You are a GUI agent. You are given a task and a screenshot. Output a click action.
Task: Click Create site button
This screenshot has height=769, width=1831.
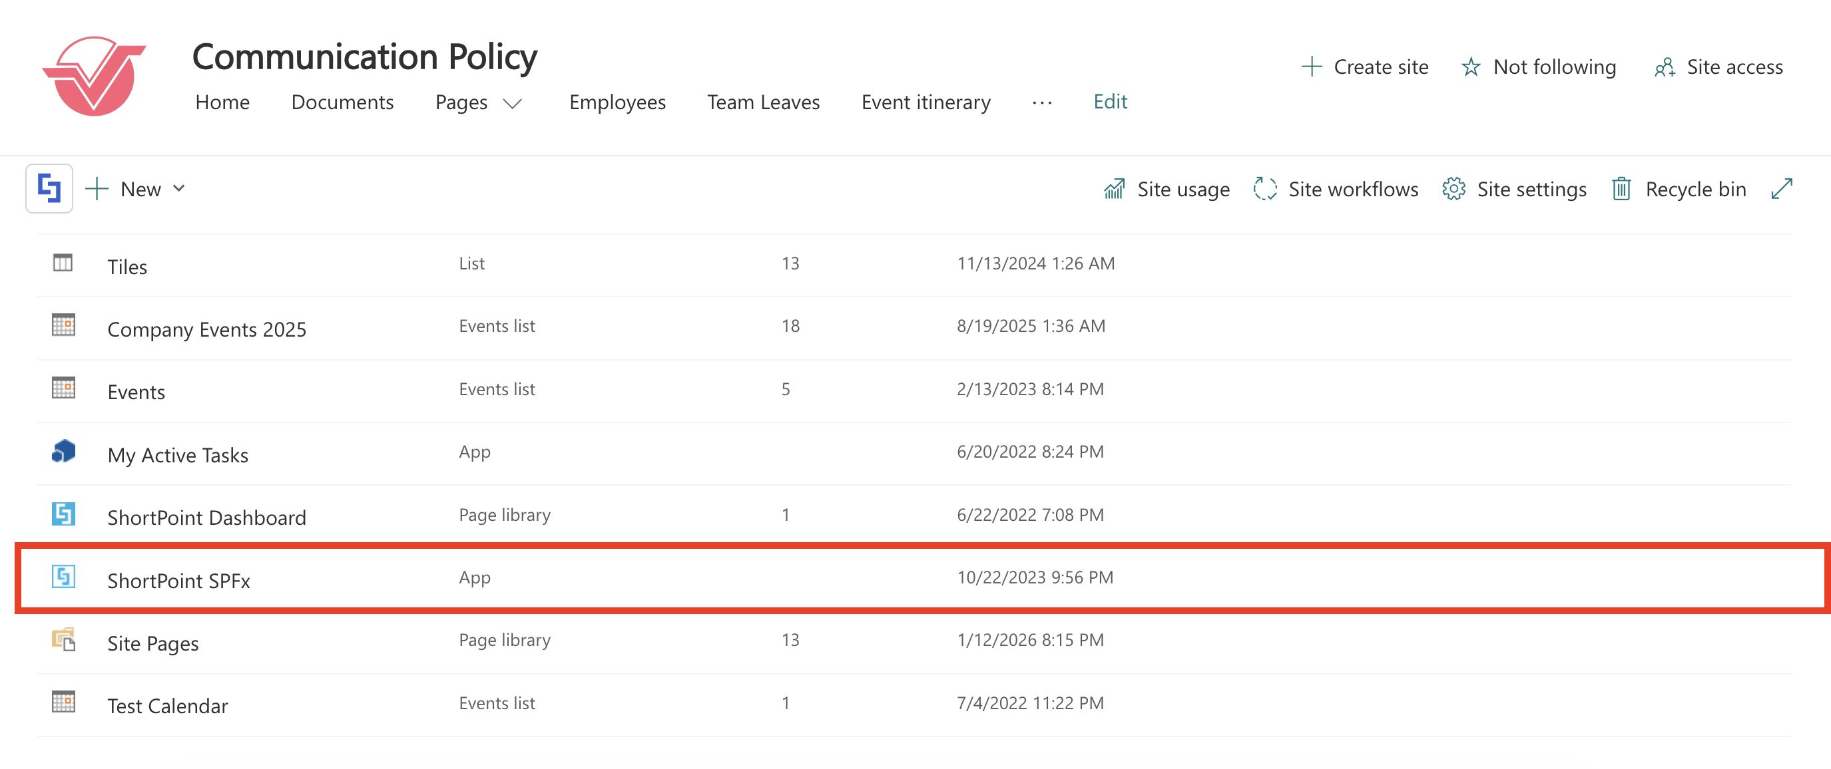[1365, 67]
